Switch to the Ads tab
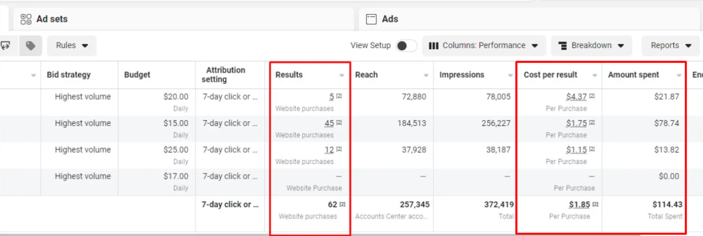The image size is (703, 236). pyautogui.click(x=390, y=19)
